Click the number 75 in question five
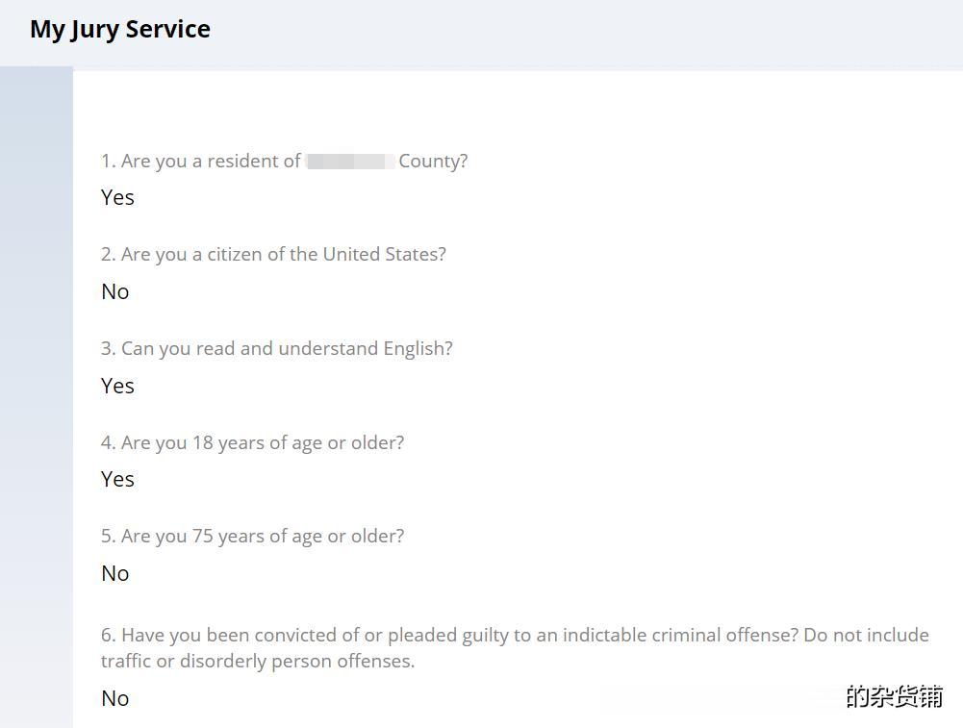963x728 pixels. tap(202, 536)
